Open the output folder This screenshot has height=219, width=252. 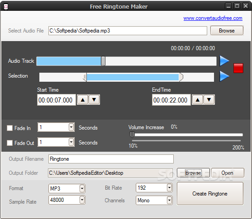(228, 173)
